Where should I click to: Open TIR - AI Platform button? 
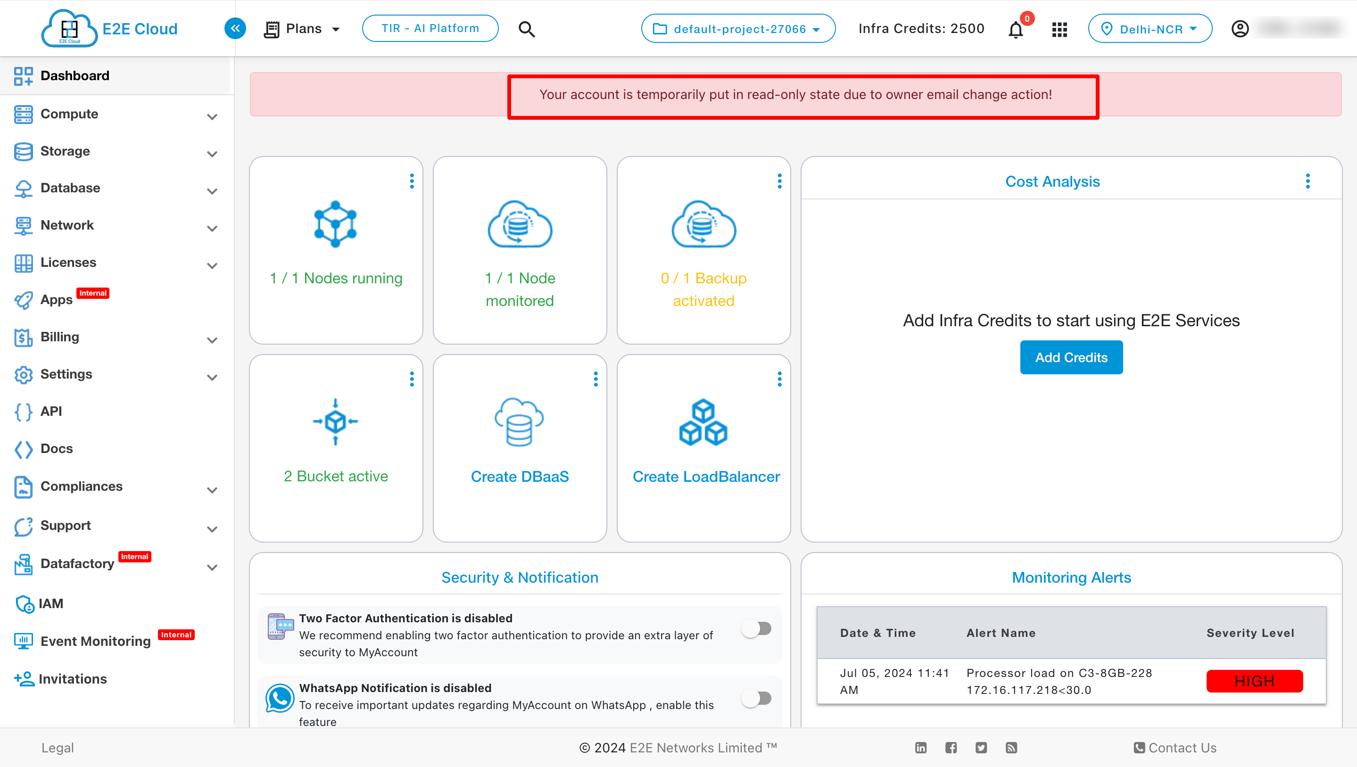(430, 28)
